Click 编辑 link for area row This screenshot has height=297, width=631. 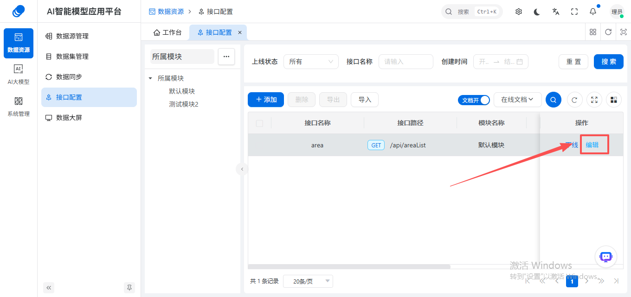tap(592, 145)
